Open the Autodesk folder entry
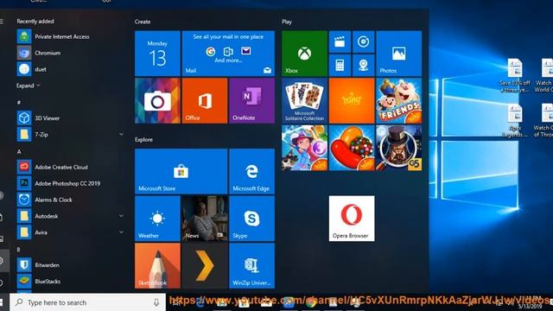 click(70, 216)
